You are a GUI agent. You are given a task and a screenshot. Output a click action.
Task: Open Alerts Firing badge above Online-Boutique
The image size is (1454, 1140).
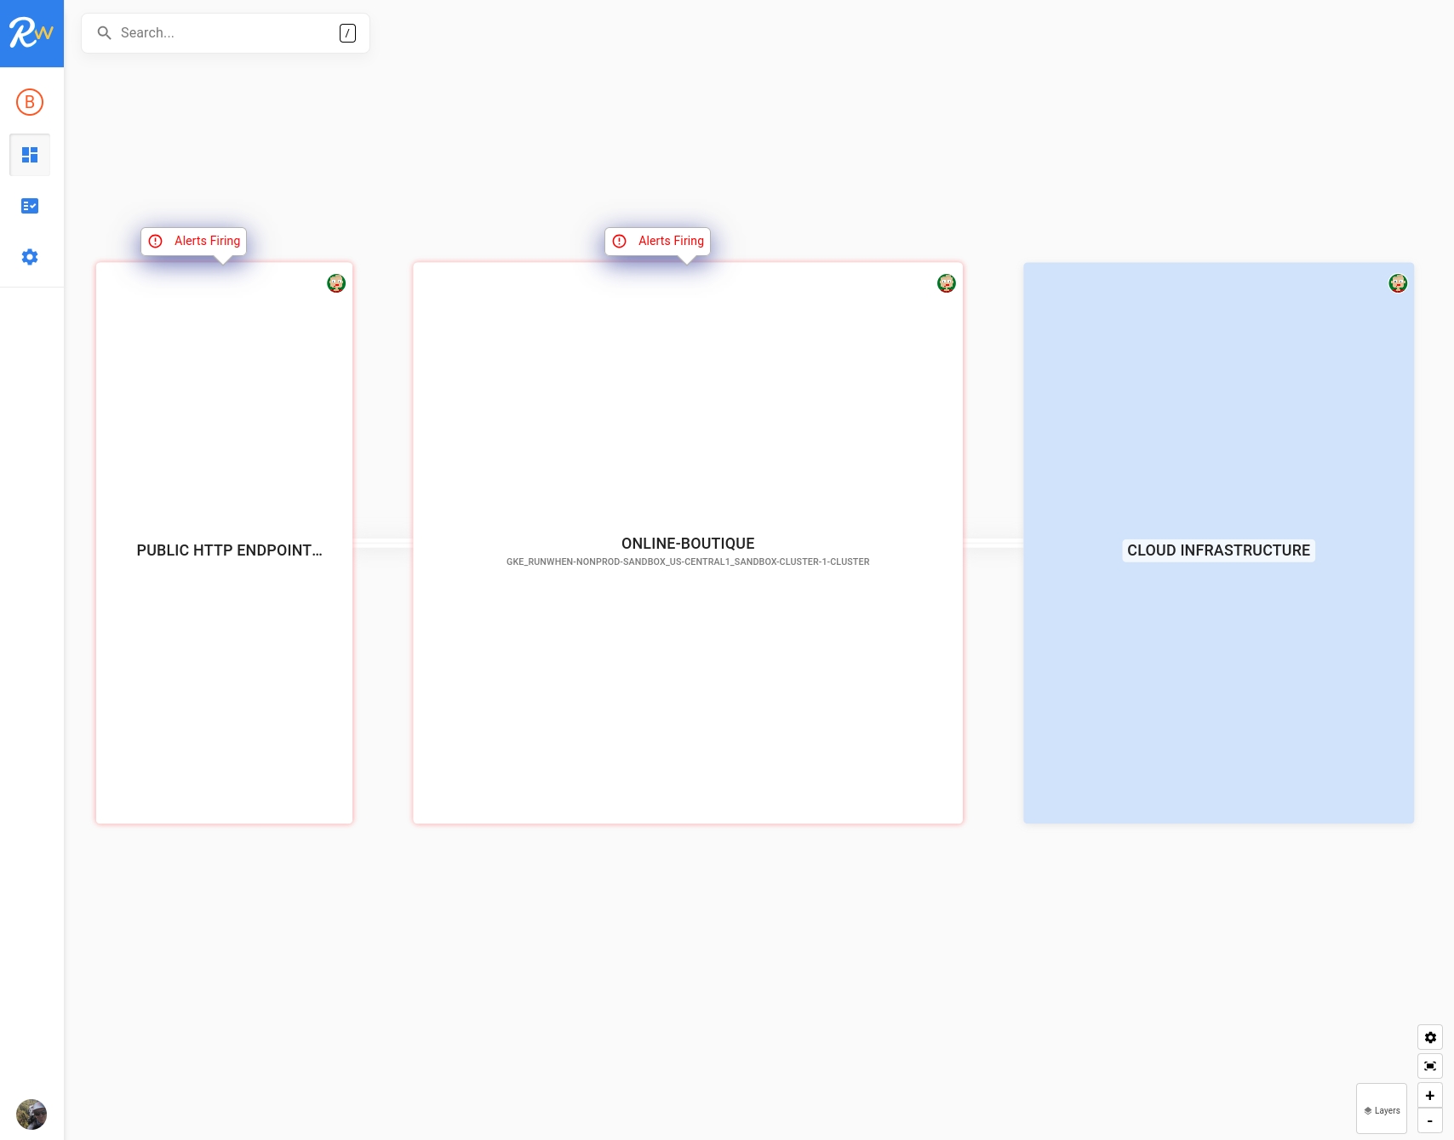(658, 241)
